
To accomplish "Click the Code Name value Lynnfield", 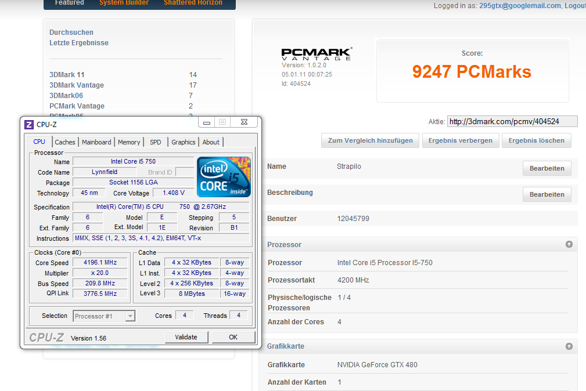I will coord(105,172).
